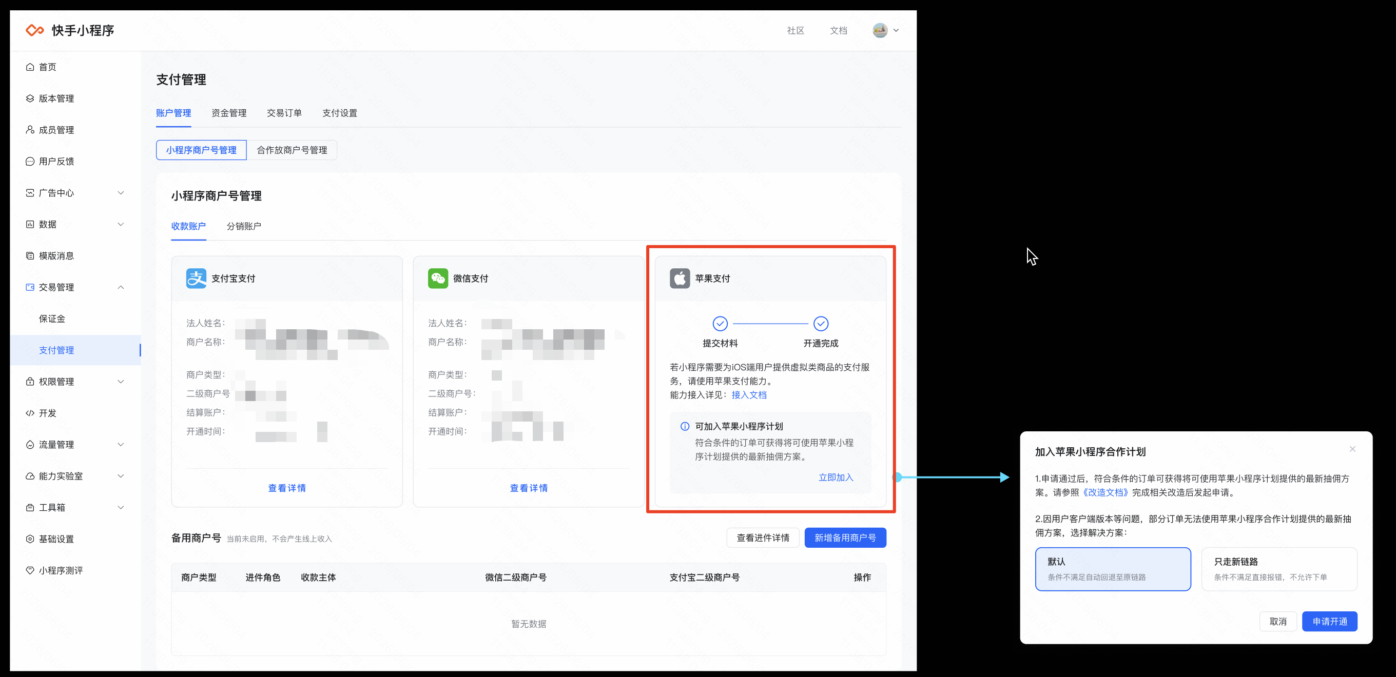Click the Alipay logo icon
The image size is (1396, 677).
[196, 278]
